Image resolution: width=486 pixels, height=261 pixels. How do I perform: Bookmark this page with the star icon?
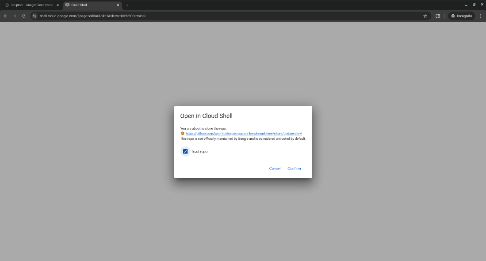[x=425, y=16]
